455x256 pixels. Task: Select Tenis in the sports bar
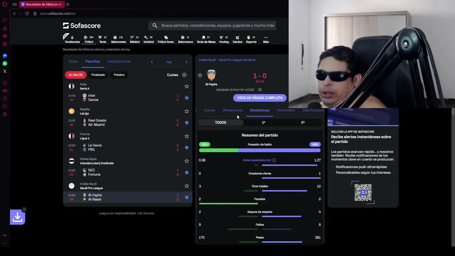[x=102, y=39]
